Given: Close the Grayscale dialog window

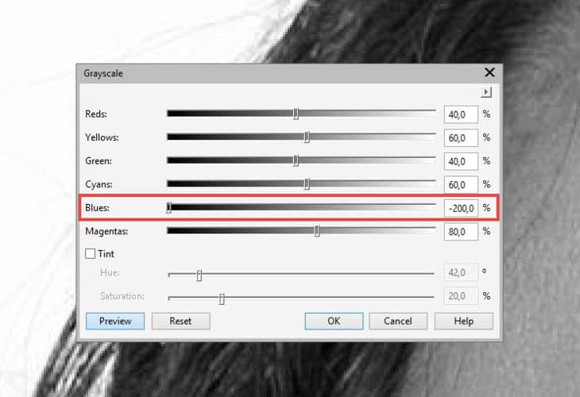Looking at the screenshot, I should click(x=489, y=73).
